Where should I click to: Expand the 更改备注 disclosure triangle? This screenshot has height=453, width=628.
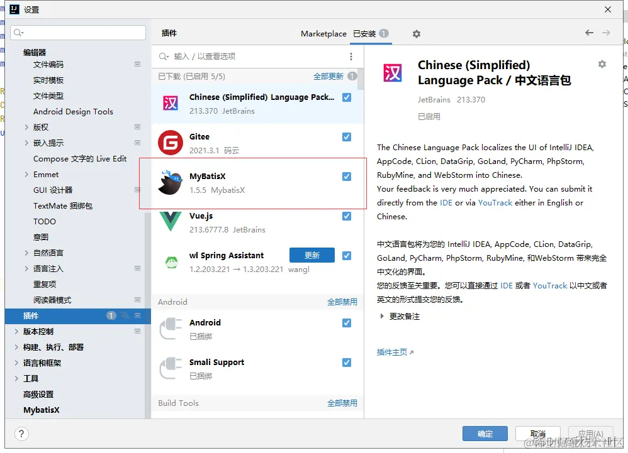pyautogui.click(x=382, y=316)
